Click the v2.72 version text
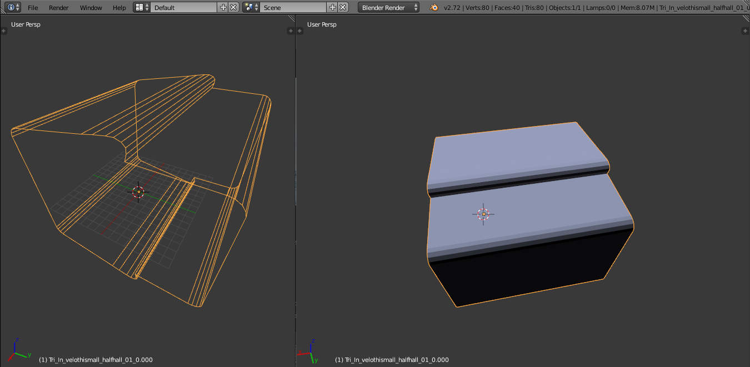Image resolution: width=750 pixels, height=367 pixels. (453, 8)
